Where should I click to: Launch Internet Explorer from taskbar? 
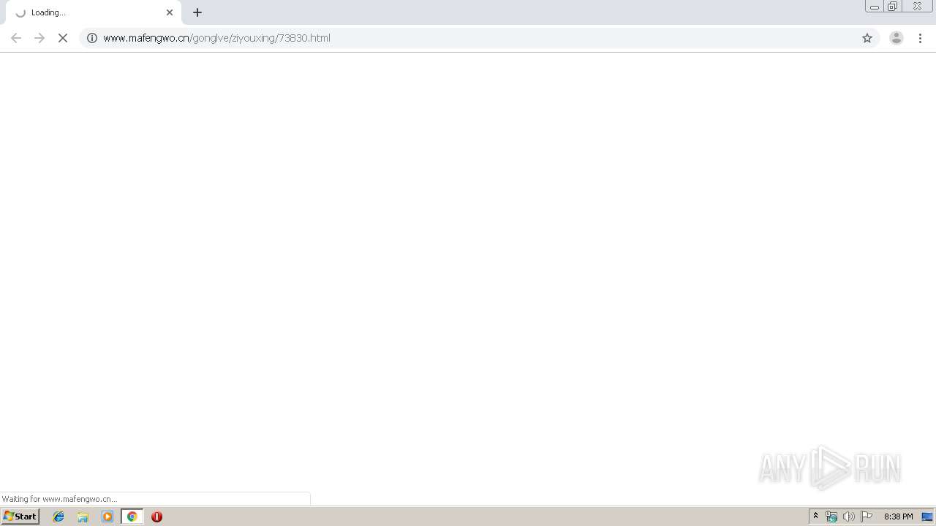(58, 517)
